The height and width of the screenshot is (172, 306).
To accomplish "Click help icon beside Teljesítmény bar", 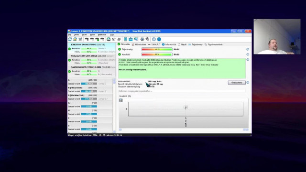I will 248,49.
